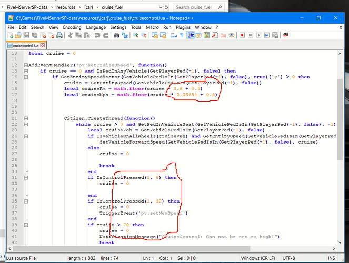Copy selection using the toolbar copy icon
This screenshot has width=349, height=263.
pos(78,35)
